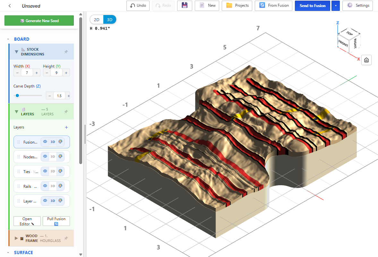Click the Send to Fusion button
This screenshot has width=378, height=257.
(x=313, y=6)
